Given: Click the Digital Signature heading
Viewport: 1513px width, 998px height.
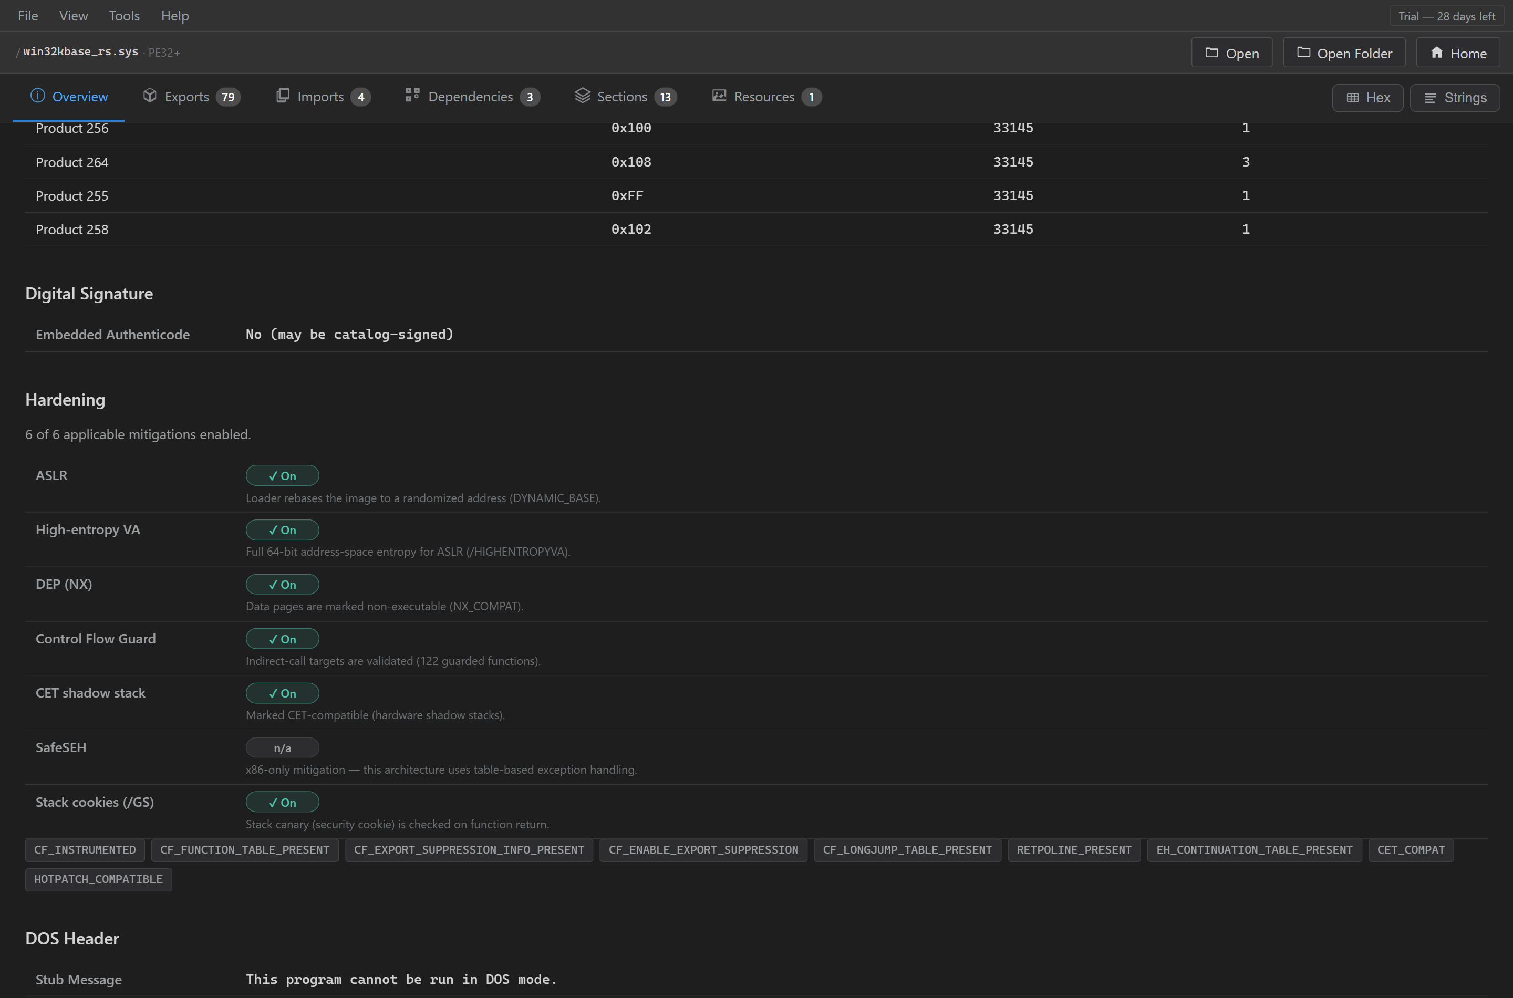Looking at the screenshot, I should pos(89,294).
